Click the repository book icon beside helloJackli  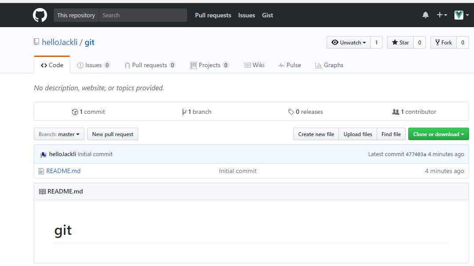(x=36, y=42)
